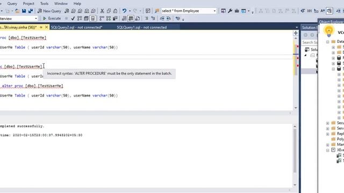Toggle Include Actual Execution Plan
The width and height of the screenshot is (344, 193).
coord(102,19)
